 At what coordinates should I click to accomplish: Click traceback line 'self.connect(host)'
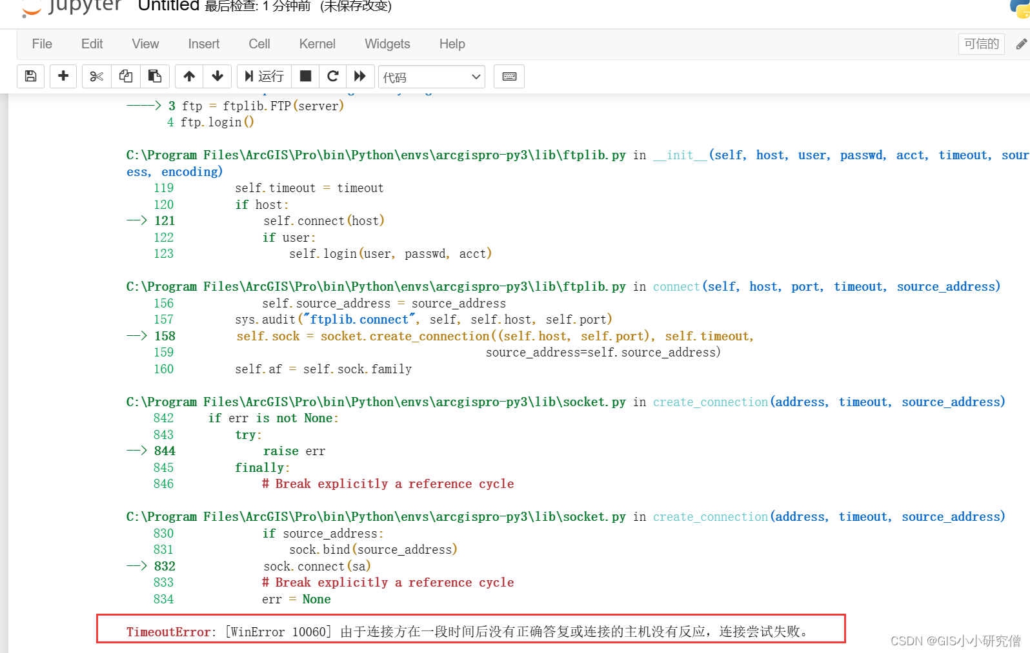pos(324,220)
